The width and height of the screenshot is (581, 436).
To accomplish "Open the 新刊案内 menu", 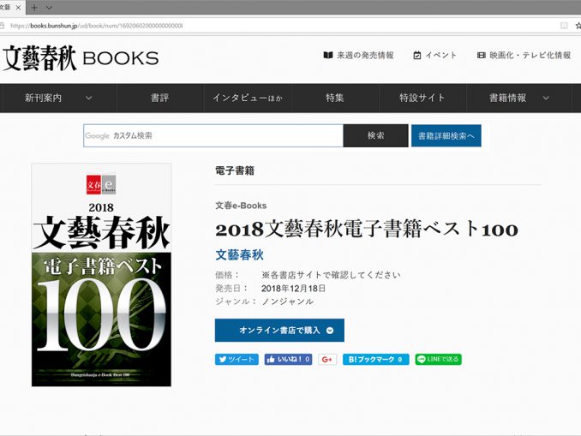I will pos(43,98).
